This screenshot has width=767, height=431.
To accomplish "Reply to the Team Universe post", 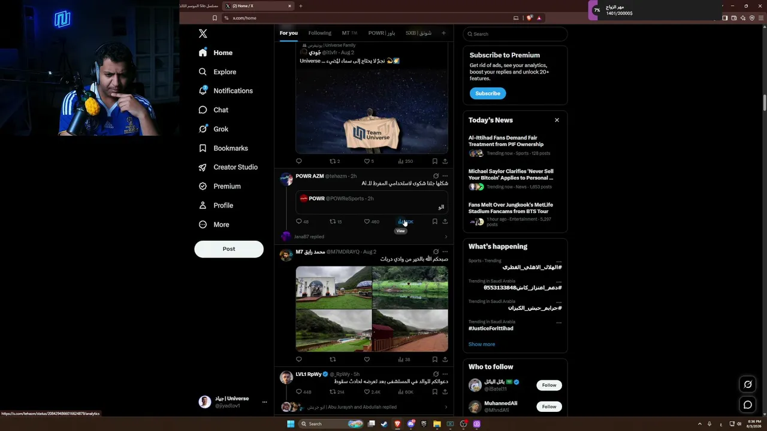I will 299,161.
